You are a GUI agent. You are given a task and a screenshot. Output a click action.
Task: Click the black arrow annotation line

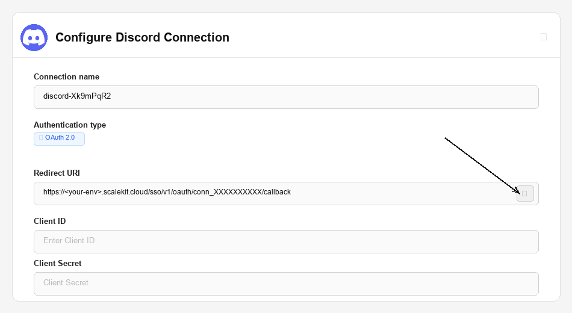point(480,164)
